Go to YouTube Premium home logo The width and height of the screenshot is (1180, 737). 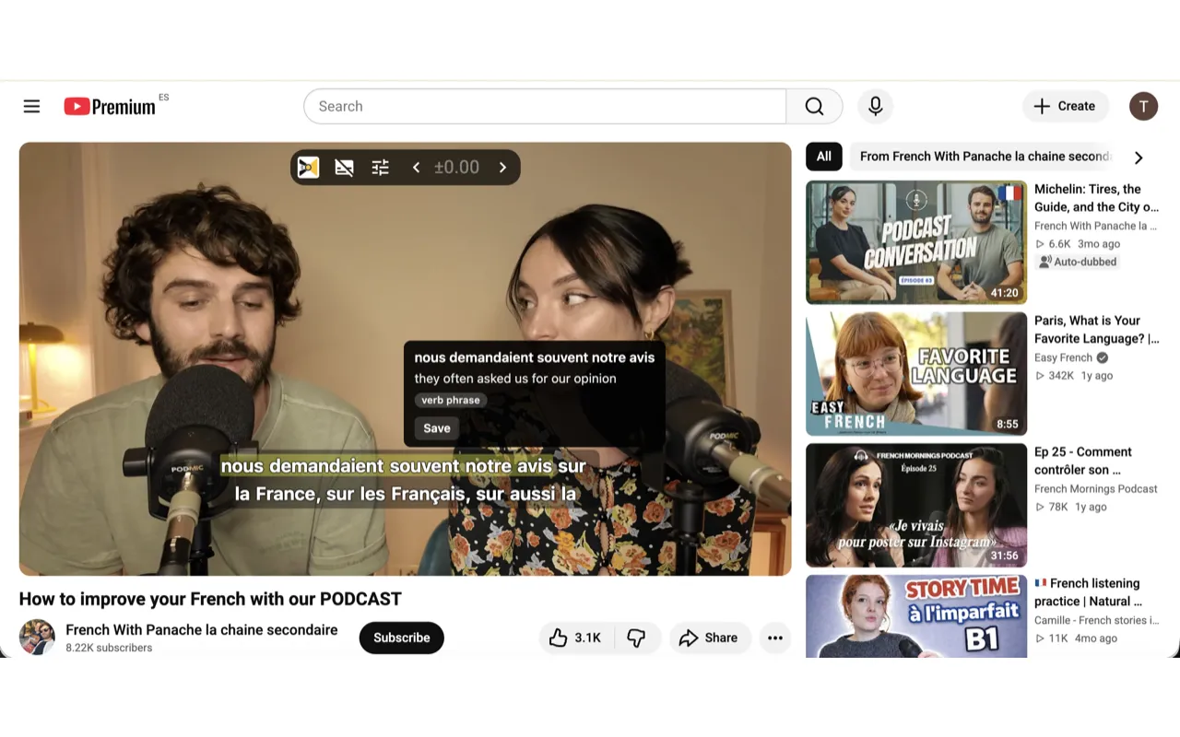coord(111,107)
